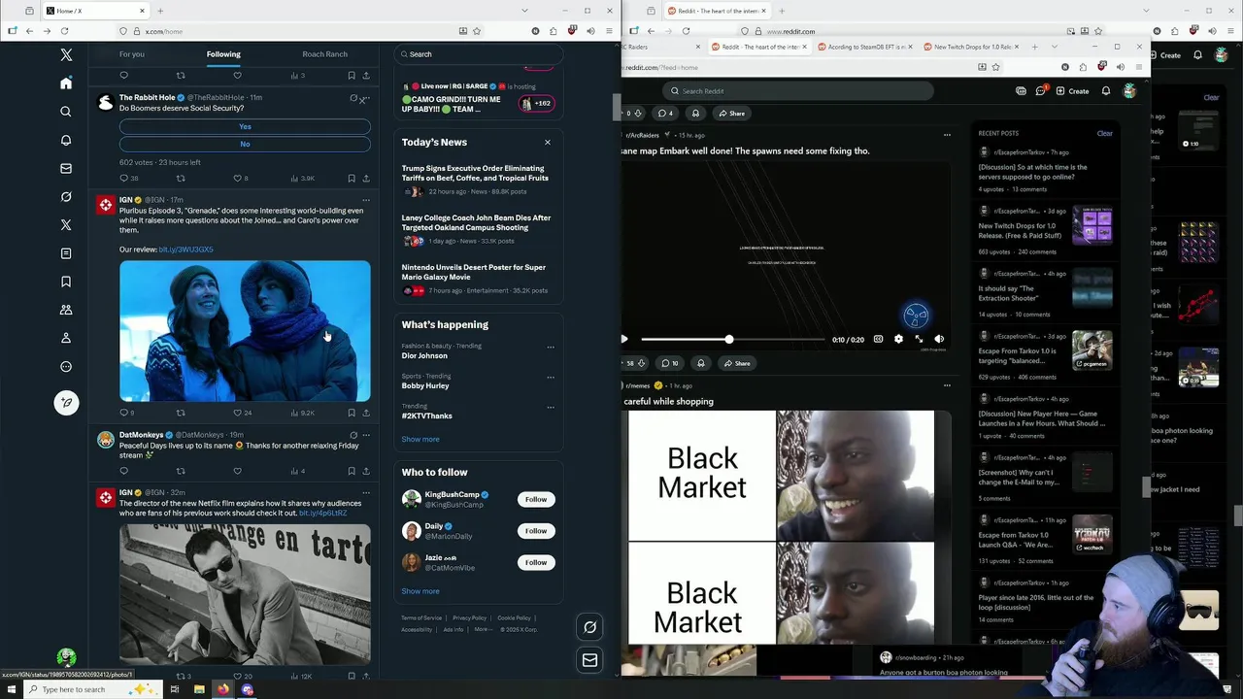Switch to the For you tab
Image resolution: width=1243 pixels, height=699 pixels.
132,54
